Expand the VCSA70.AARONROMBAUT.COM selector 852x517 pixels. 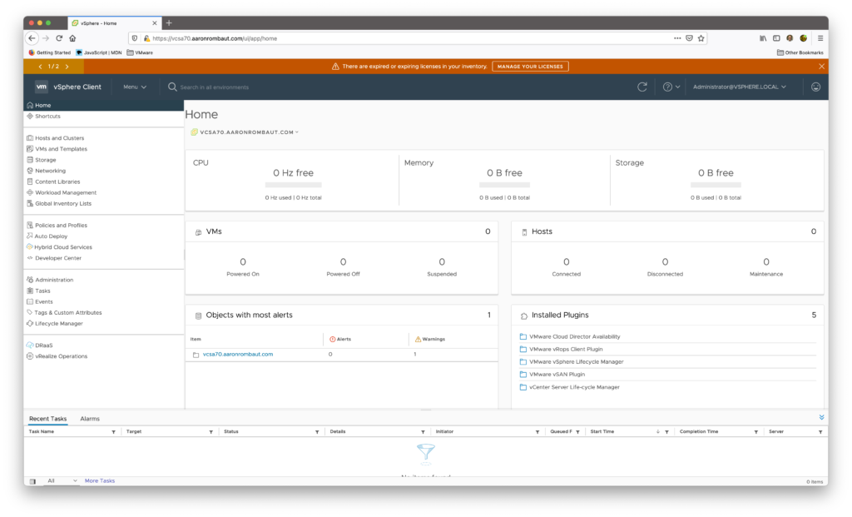click(248, 132)
